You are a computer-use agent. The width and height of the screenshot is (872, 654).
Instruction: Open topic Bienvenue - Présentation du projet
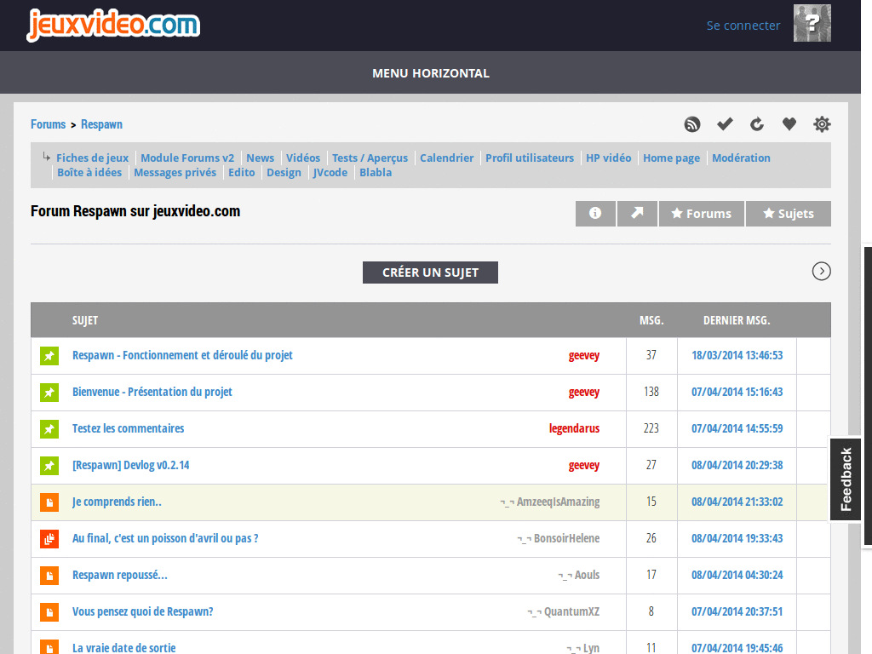coord(152,392)
